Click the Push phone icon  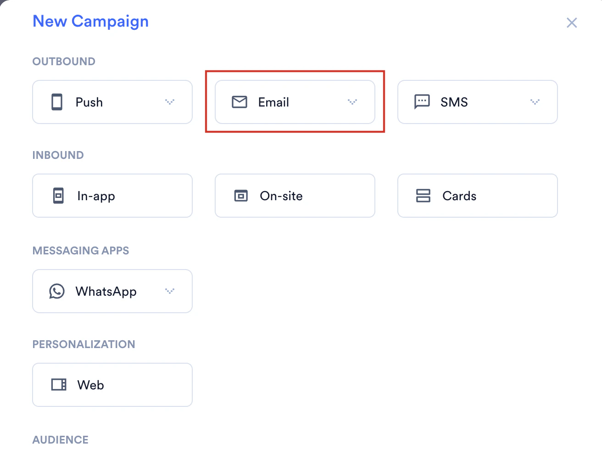57,102
